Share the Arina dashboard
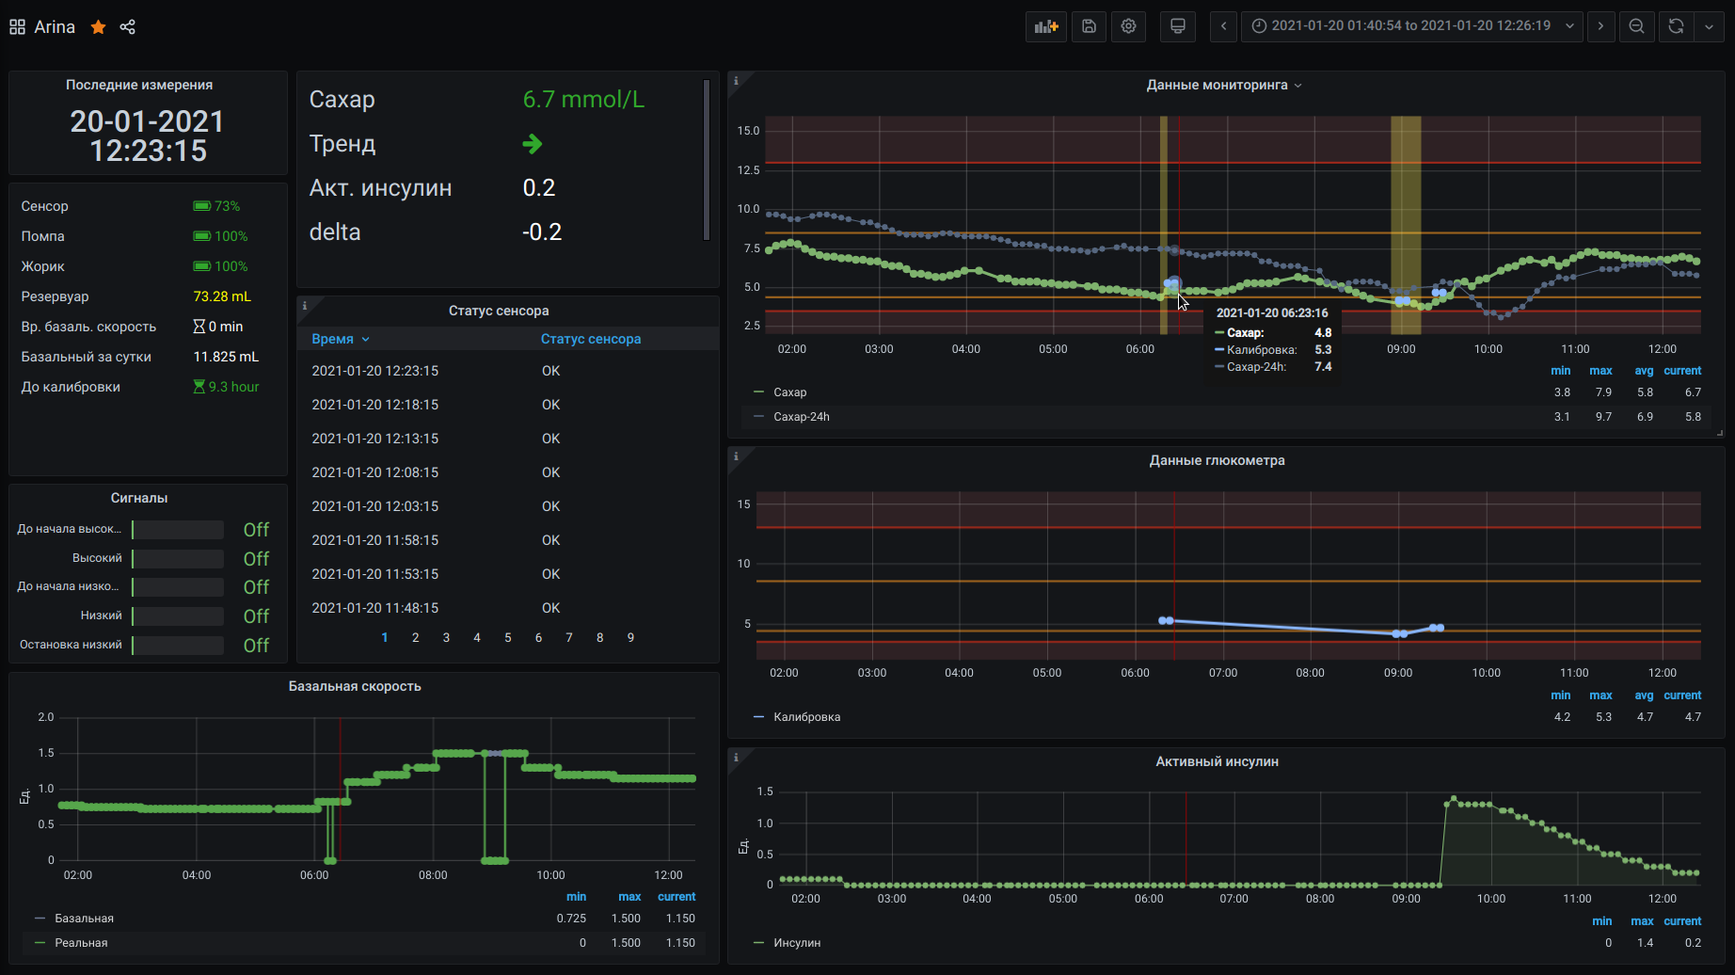The width and height of the screenshot is (1735, 975). click(x=128, y=27)
